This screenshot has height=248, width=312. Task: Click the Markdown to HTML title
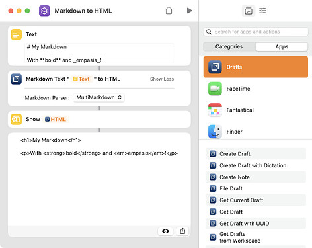click(83, 11)
